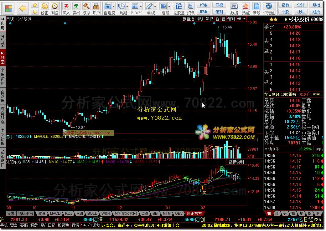Toggle the 叠 overlay option
The width and height of the screenshot is (326, 231).
(217, 19)
